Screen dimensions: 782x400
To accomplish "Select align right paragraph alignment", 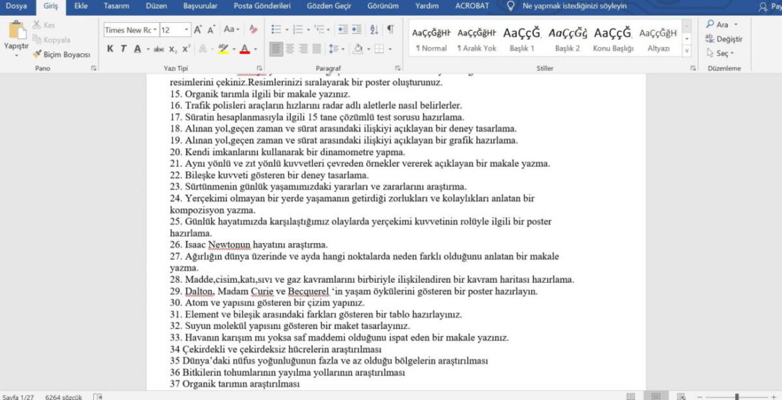I will tap(303, 49).
